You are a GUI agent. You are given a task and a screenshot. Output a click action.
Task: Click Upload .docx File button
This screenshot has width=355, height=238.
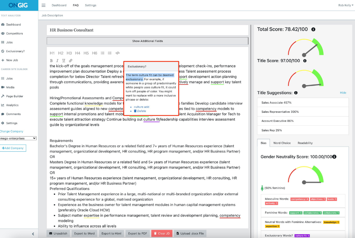pos(190,233)
